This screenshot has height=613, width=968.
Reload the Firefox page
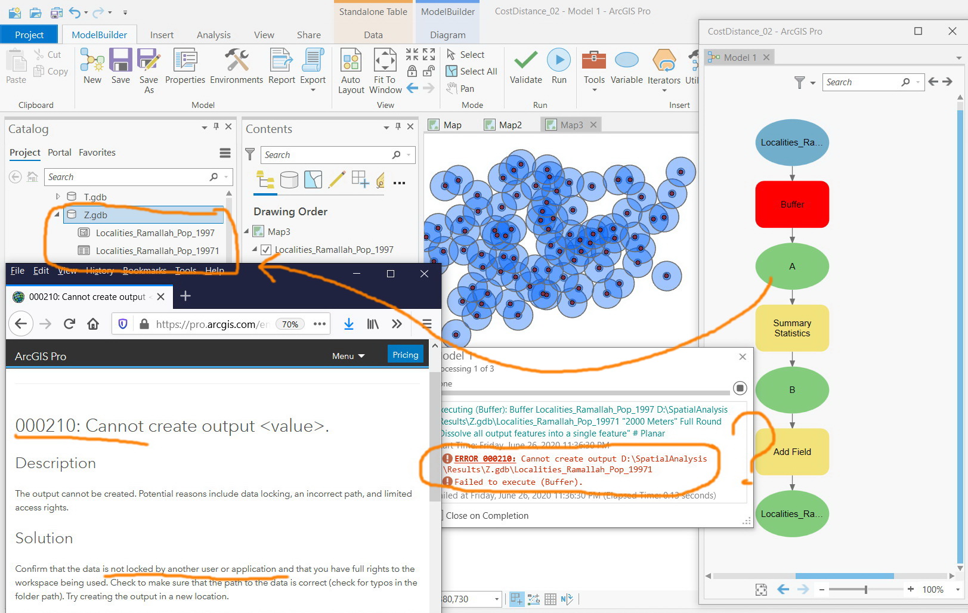tap(69, 324)
